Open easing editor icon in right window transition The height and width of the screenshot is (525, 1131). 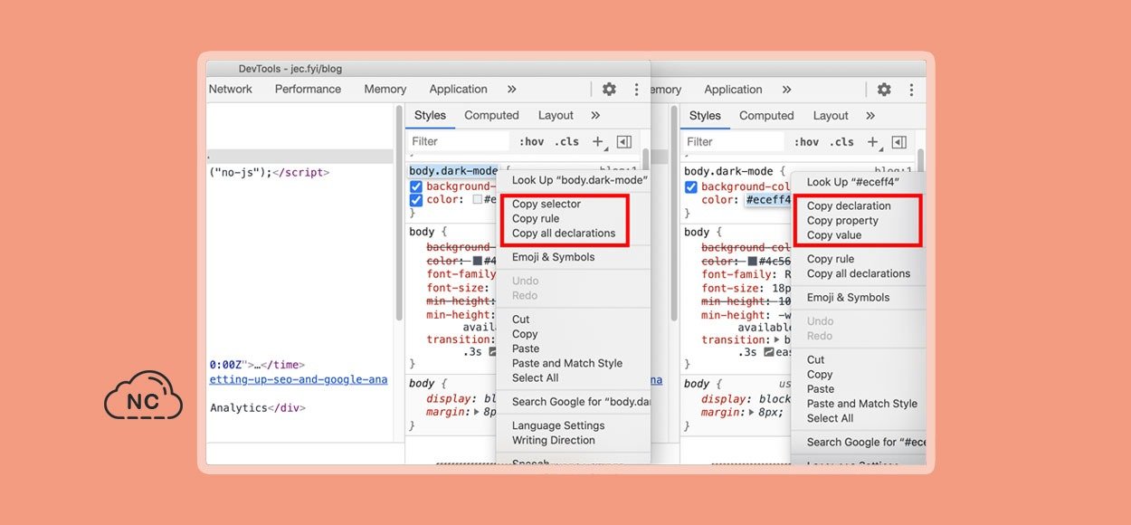pyautogui.click(x=768, y=352)
